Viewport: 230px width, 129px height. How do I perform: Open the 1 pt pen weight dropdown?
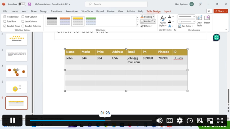(x=186, y=21)
